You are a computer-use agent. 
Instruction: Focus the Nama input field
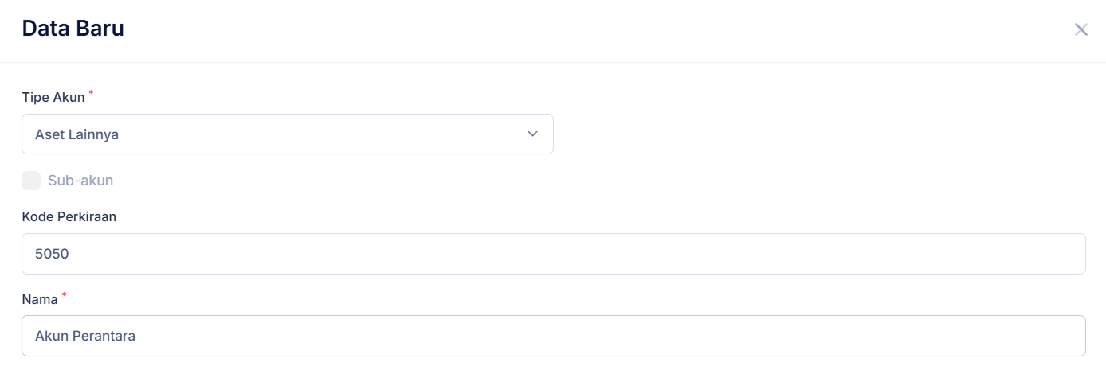(553, 336)
